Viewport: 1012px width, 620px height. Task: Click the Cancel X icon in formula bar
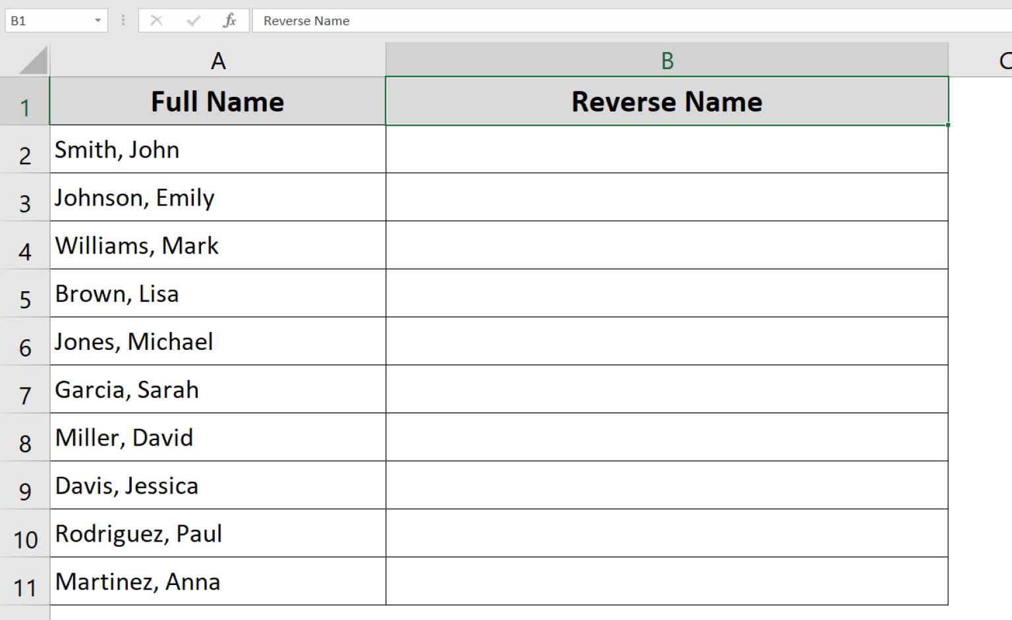click(x=157, y=20)
